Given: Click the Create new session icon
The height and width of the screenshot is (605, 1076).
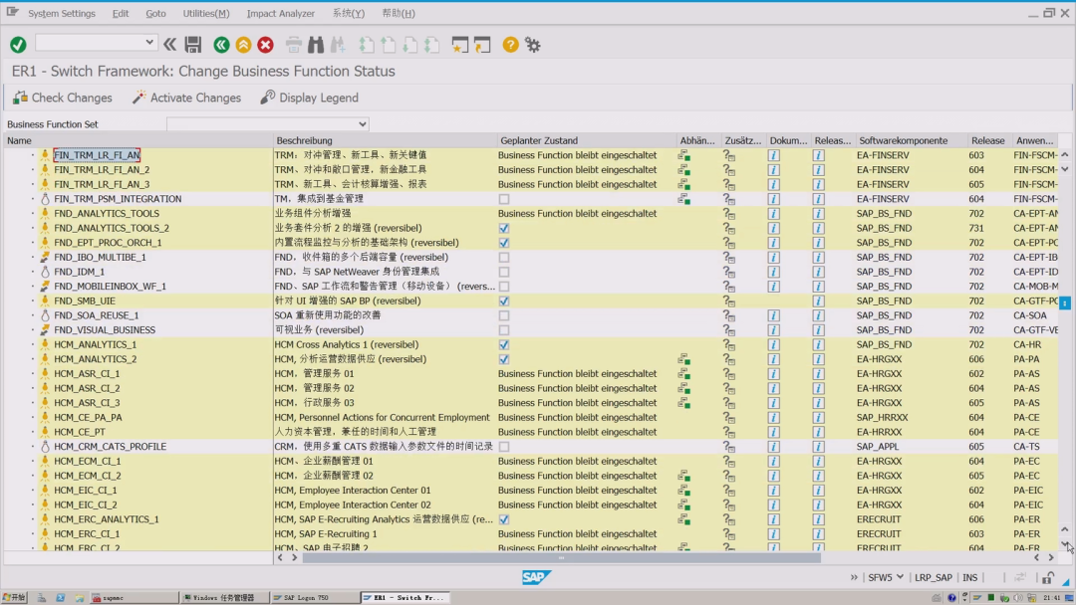Looking at the screenshot, I should click(459, 45).
